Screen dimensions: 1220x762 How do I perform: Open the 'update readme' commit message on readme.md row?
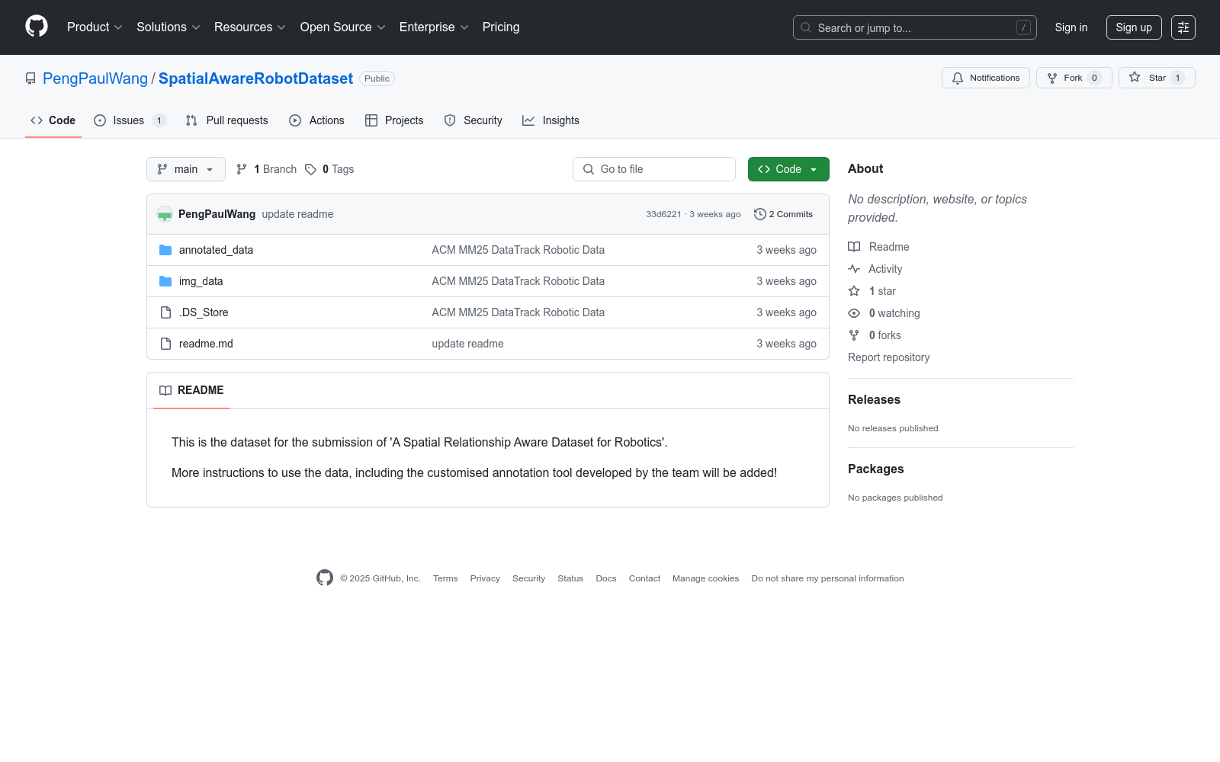tap(467, 344)
